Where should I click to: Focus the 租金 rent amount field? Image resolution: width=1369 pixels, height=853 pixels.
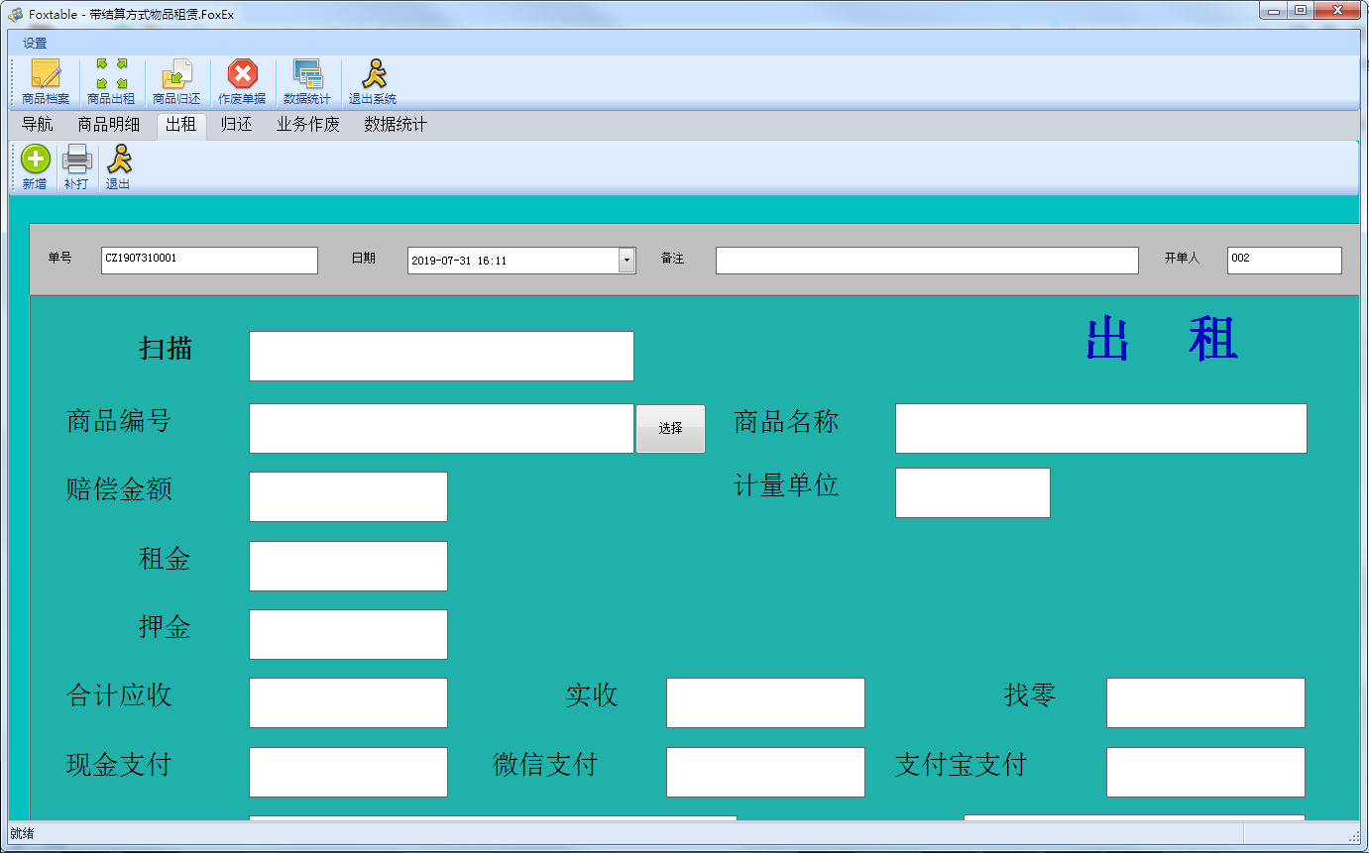348,566
